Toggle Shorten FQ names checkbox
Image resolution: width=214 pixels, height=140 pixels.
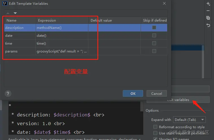click(x=155, y=139)
